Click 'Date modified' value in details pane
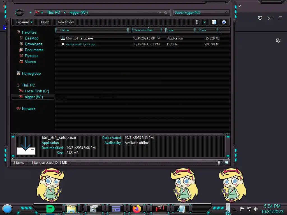 tap(81, 148)
